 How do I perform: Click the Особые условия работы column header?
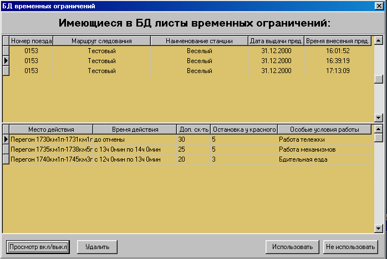(324, 129)
